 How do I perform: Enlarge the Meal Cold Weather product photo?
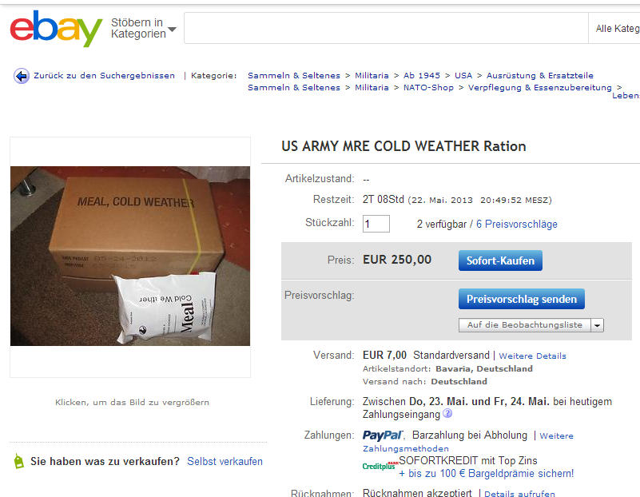(x=130, y=256)
